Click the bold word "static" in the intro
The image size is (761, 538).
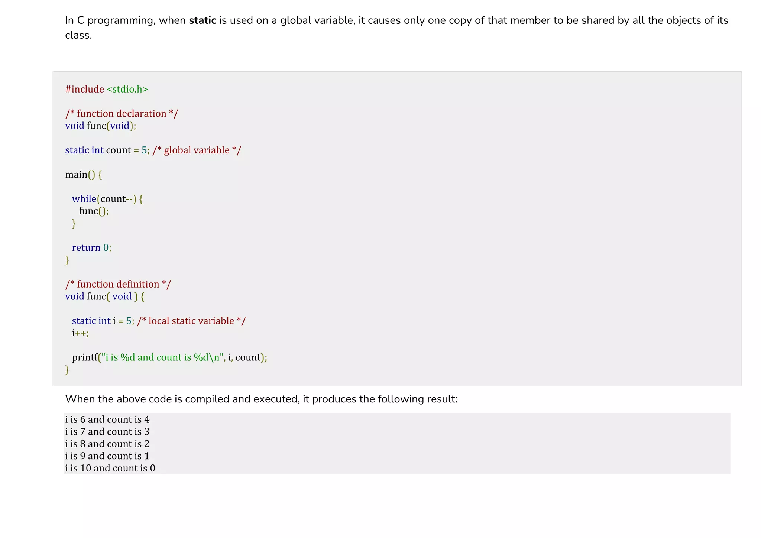[203, 20]
